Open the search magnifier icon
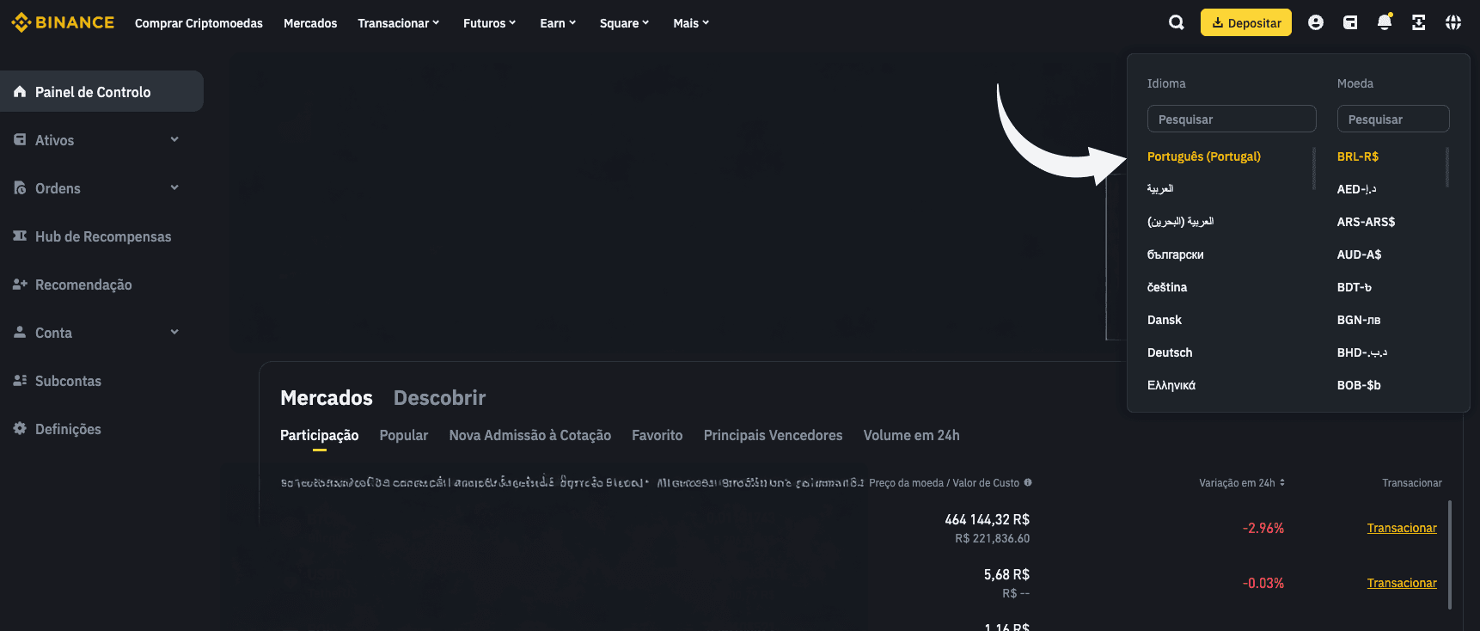 pyautogui.click(x=1177, y=22)
